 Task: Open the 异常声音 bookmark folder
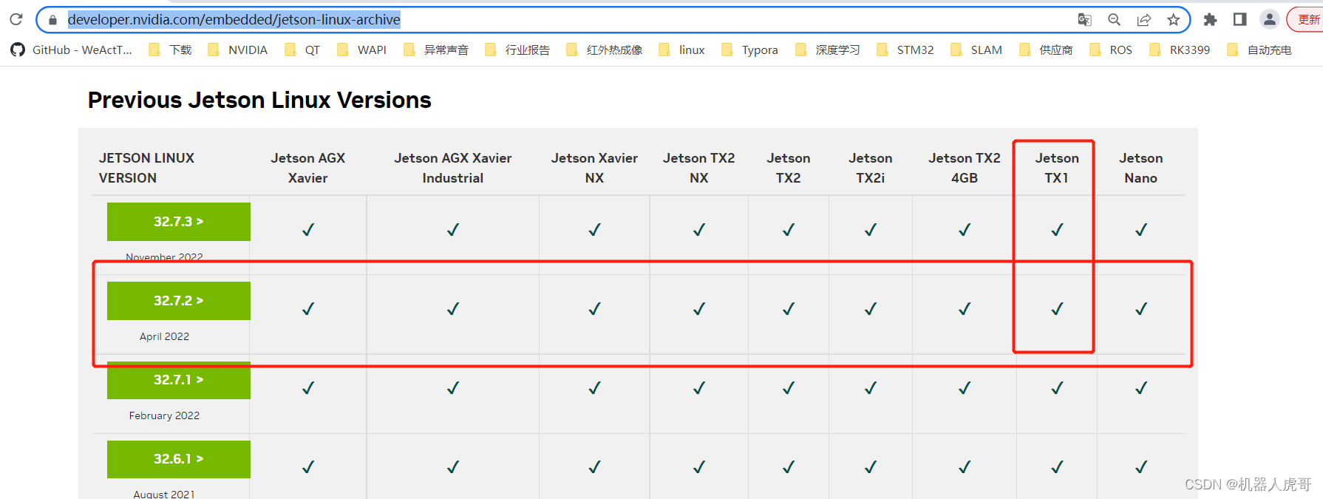coord(436,50)
